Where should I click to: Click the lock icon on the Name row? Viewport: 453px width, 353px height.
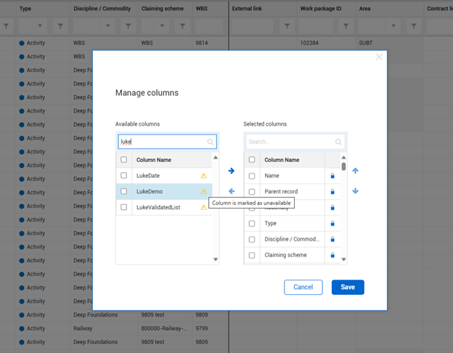coord(332,176)
